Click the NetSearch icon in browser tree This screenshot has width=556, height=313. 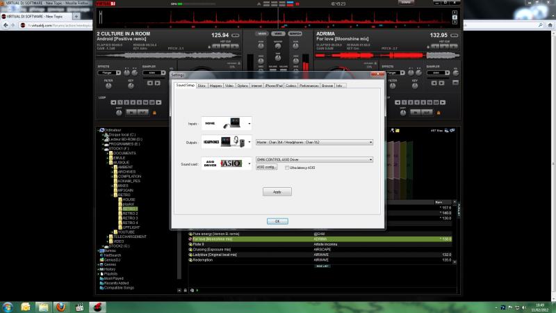(x=101, y=255)
